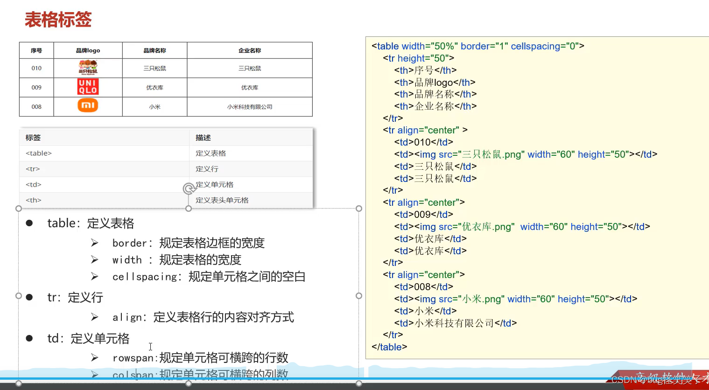The height and width of the screenshot is (390, 709).
Task: Click the <td>小米科技有限公司</td> code line
Action: [456, 323]
